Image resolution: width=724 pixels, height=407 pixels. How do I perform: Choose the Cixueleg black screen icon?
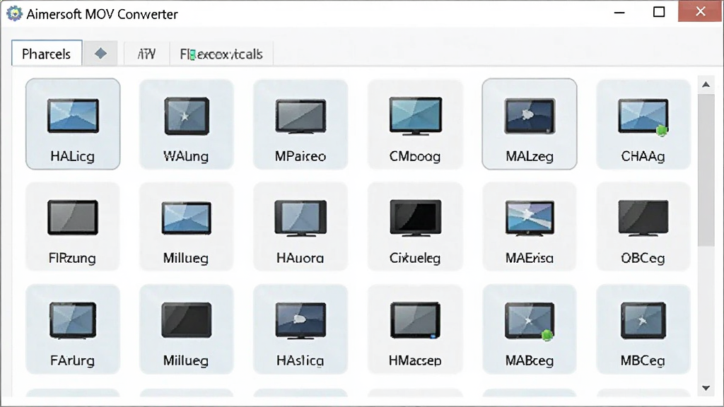(415, 226)
